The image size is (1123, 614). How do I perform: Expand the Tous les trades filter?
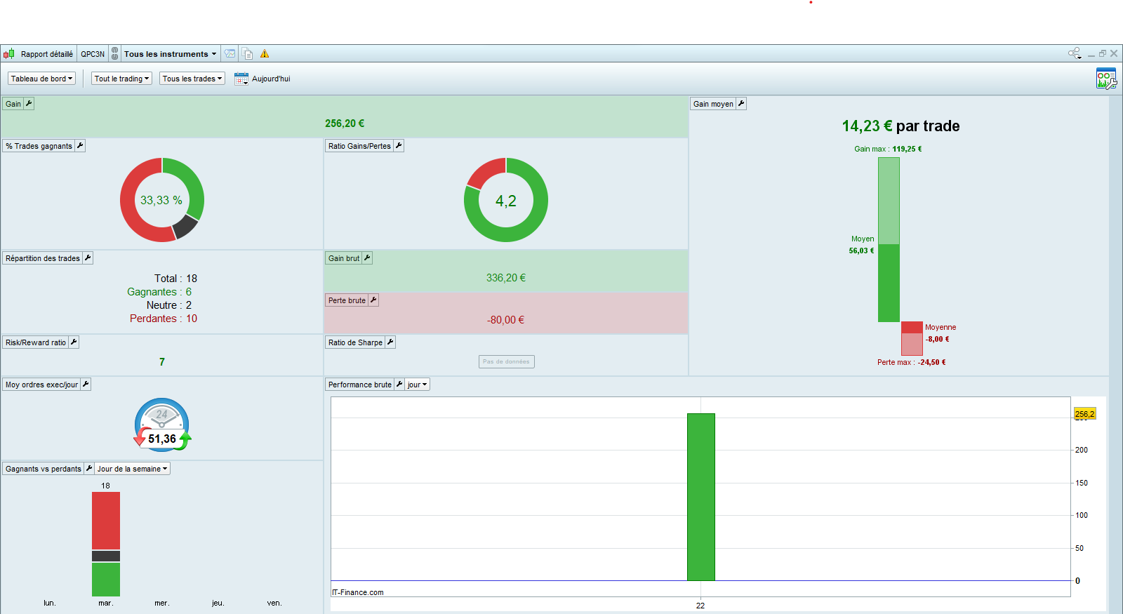pyautogui.click(x=192, y=79)
